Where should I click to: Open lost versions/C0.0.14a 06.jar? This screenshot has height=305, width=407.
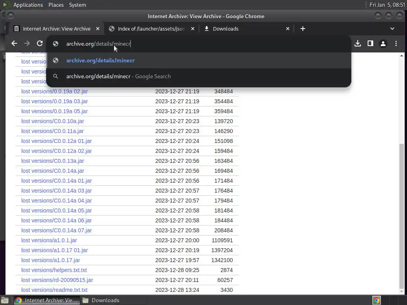(x=56, y=220)
